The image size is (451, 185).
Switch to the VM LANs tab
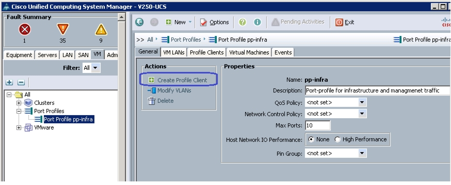174,52
